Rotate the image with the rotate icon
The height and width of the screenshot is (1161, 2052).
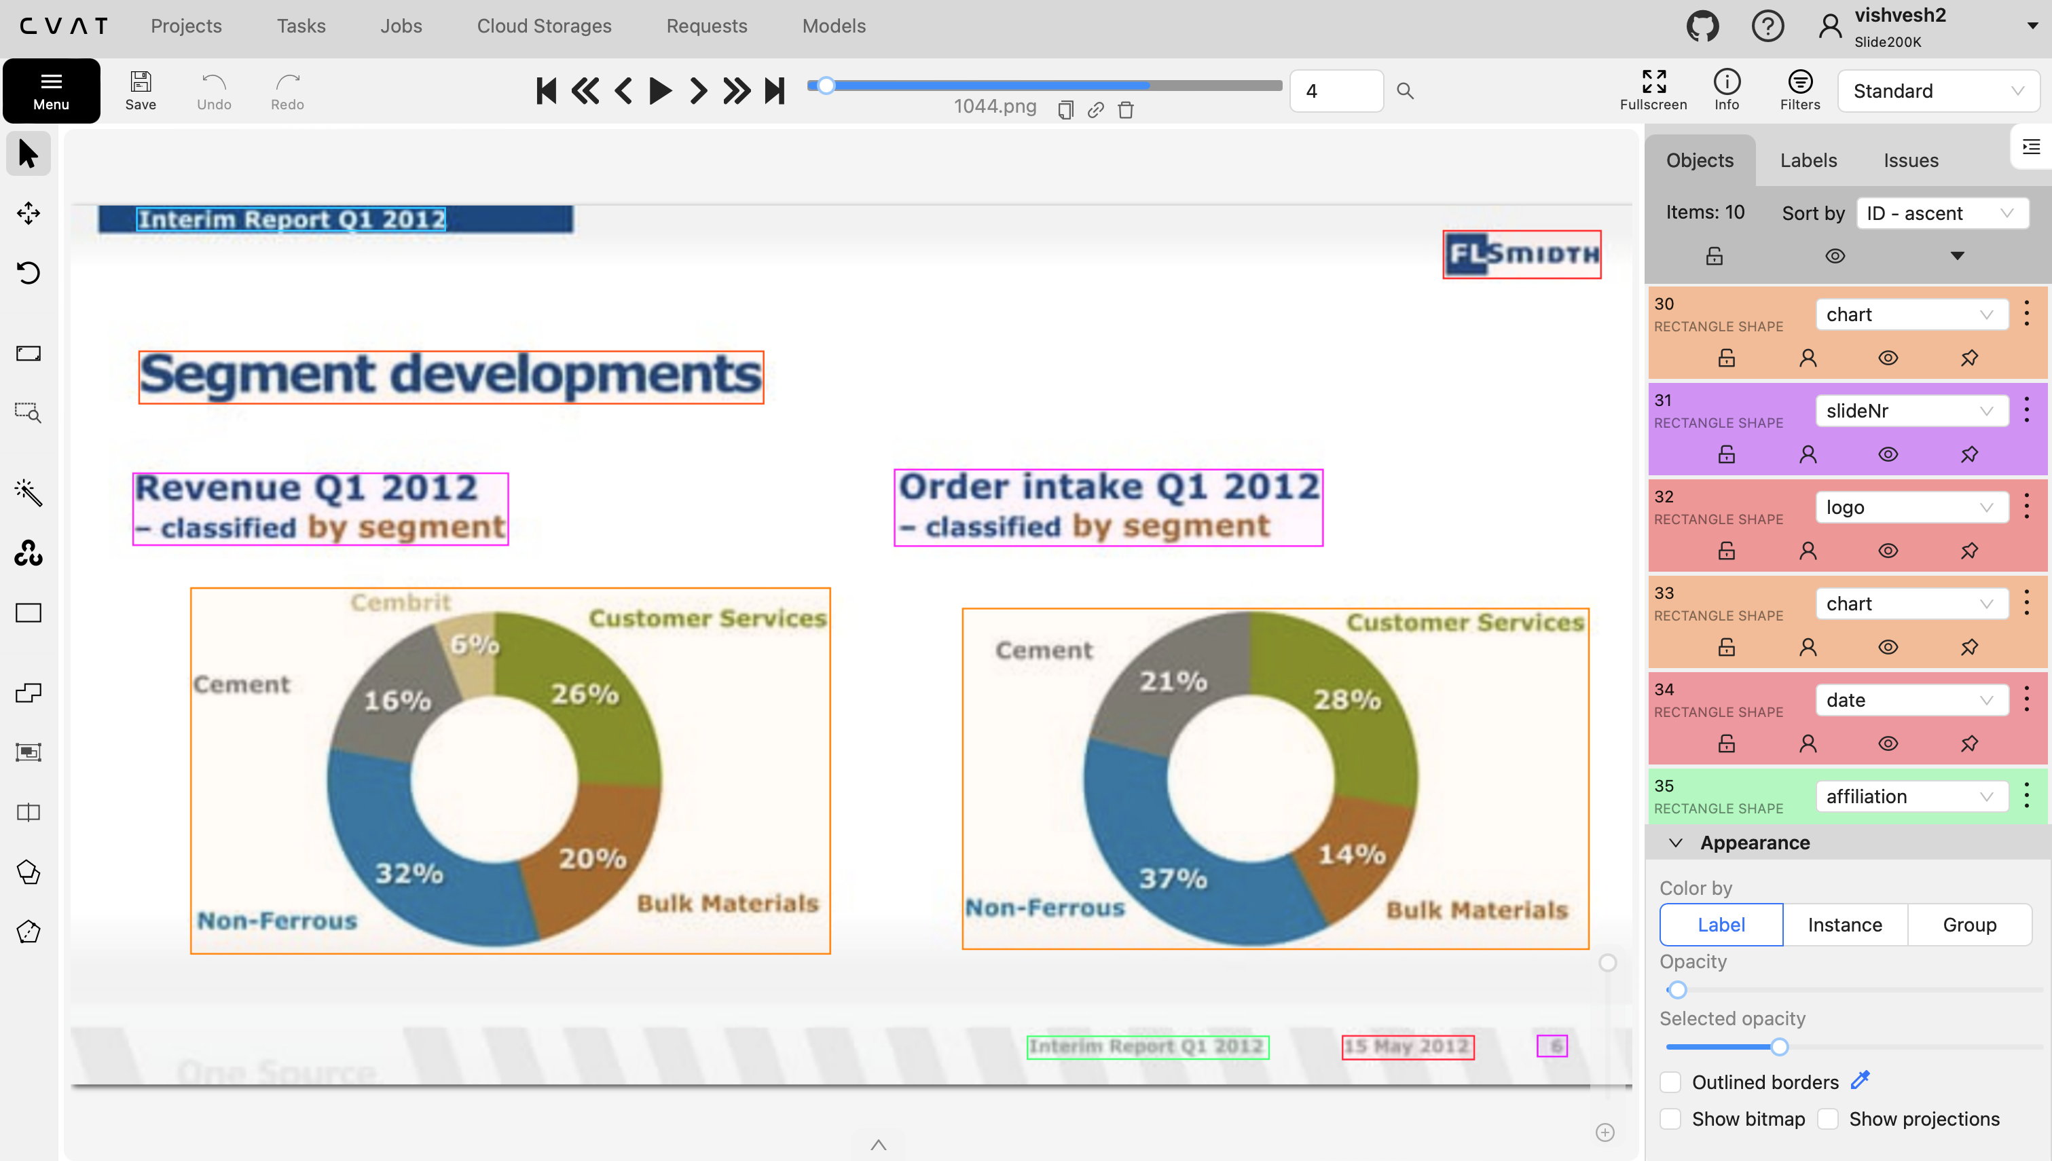pyautogui.click(x=28, y=274)
